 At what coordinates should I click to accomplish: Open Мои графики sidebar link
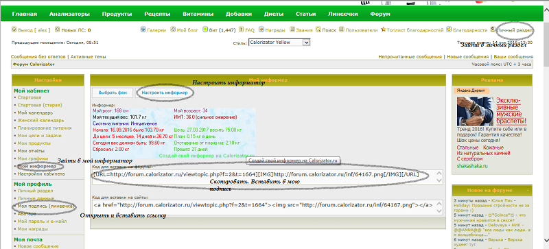[x=33, y=158]
